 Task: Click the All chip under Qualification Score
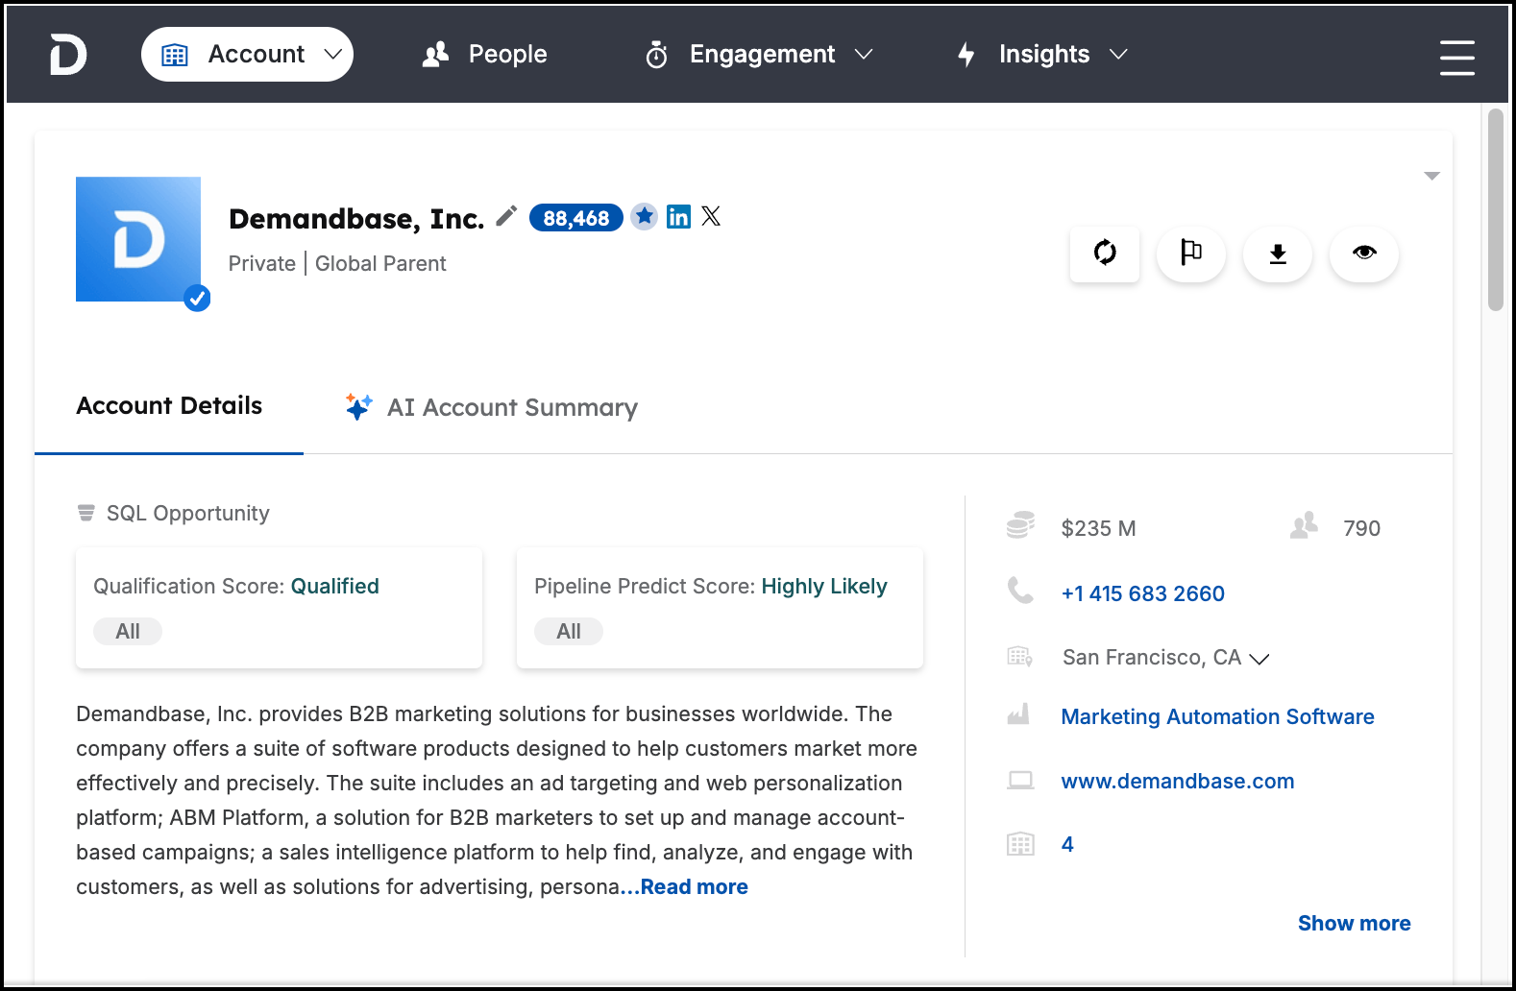click(x=128, y=631)
